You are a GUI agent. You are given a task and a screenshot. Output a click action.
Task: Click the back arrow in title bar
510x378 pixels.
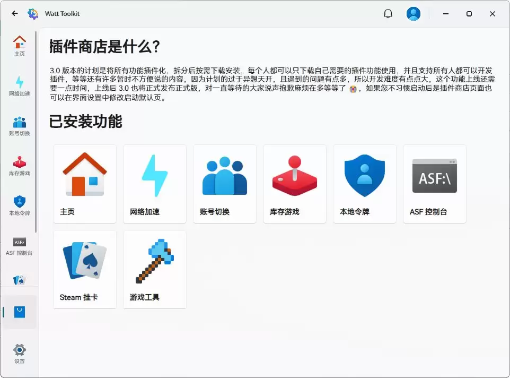point(15,14)
